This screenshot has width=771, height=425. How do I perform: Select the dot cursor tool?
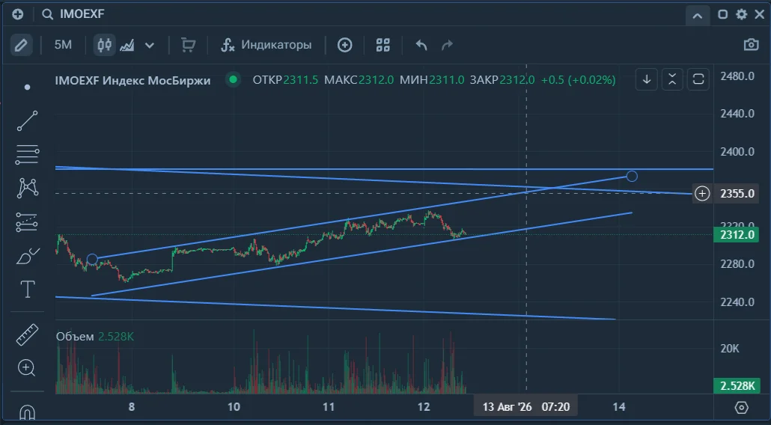[x=28, y=87]
